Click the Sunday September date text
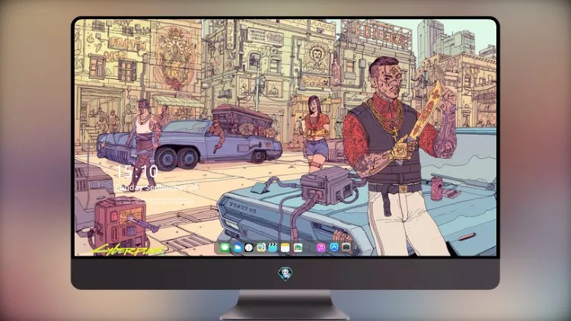Viewport: 571px width, 321px height. point(158,188)
